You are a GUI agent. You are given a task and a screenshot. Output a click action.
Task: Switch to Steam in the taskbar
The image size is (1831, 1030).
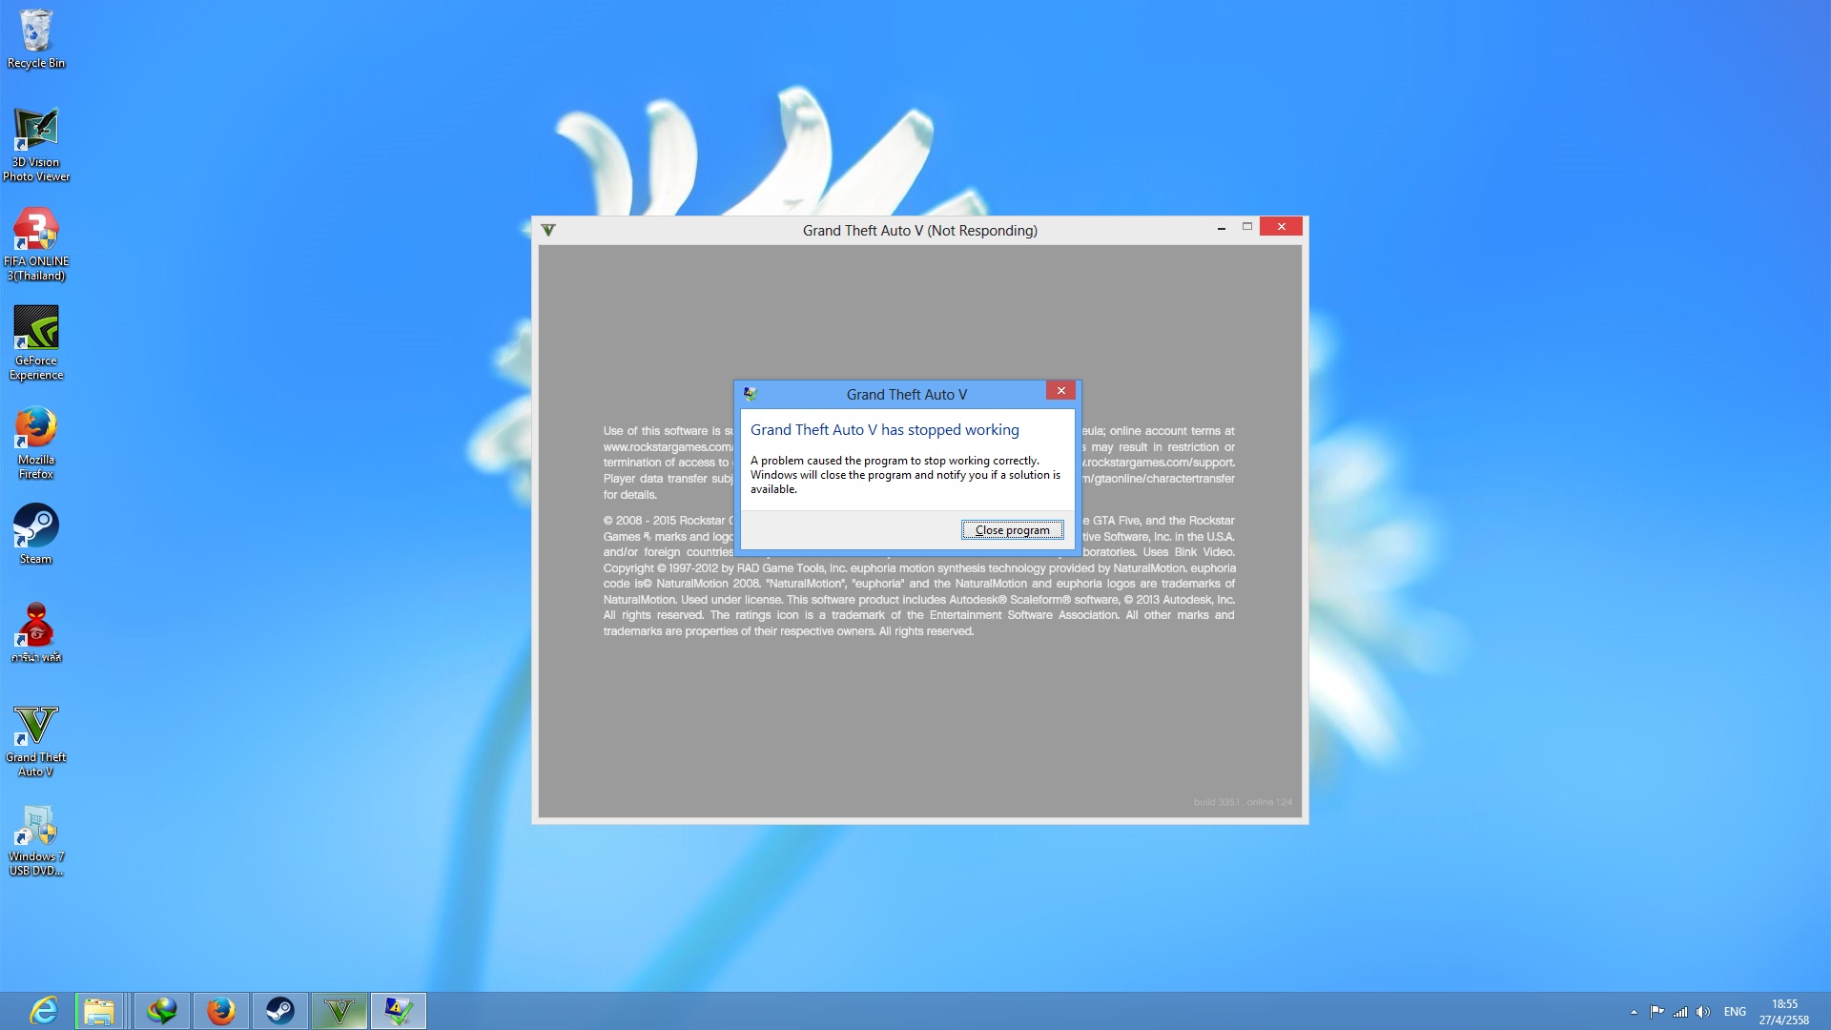coord(280,1011)
